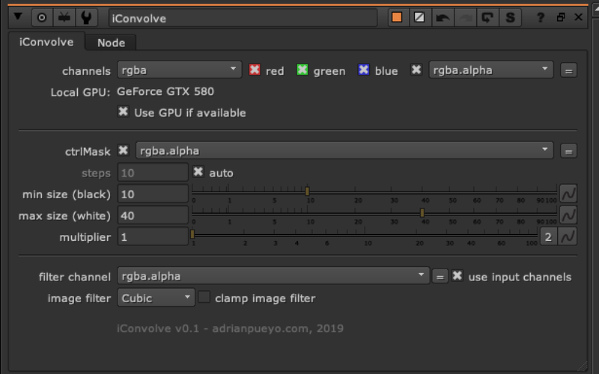Open the channels rgba.alpha dropdown

491,70
